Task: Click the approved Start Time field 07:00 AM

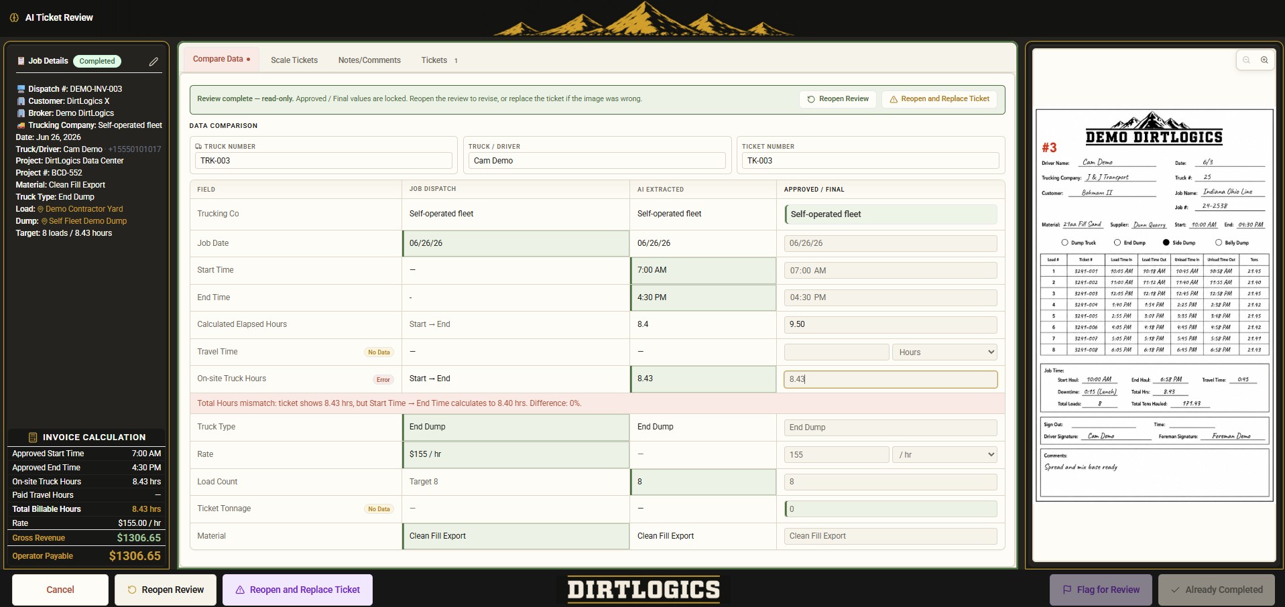Action: pyautogui.click(x=891, y=271)
